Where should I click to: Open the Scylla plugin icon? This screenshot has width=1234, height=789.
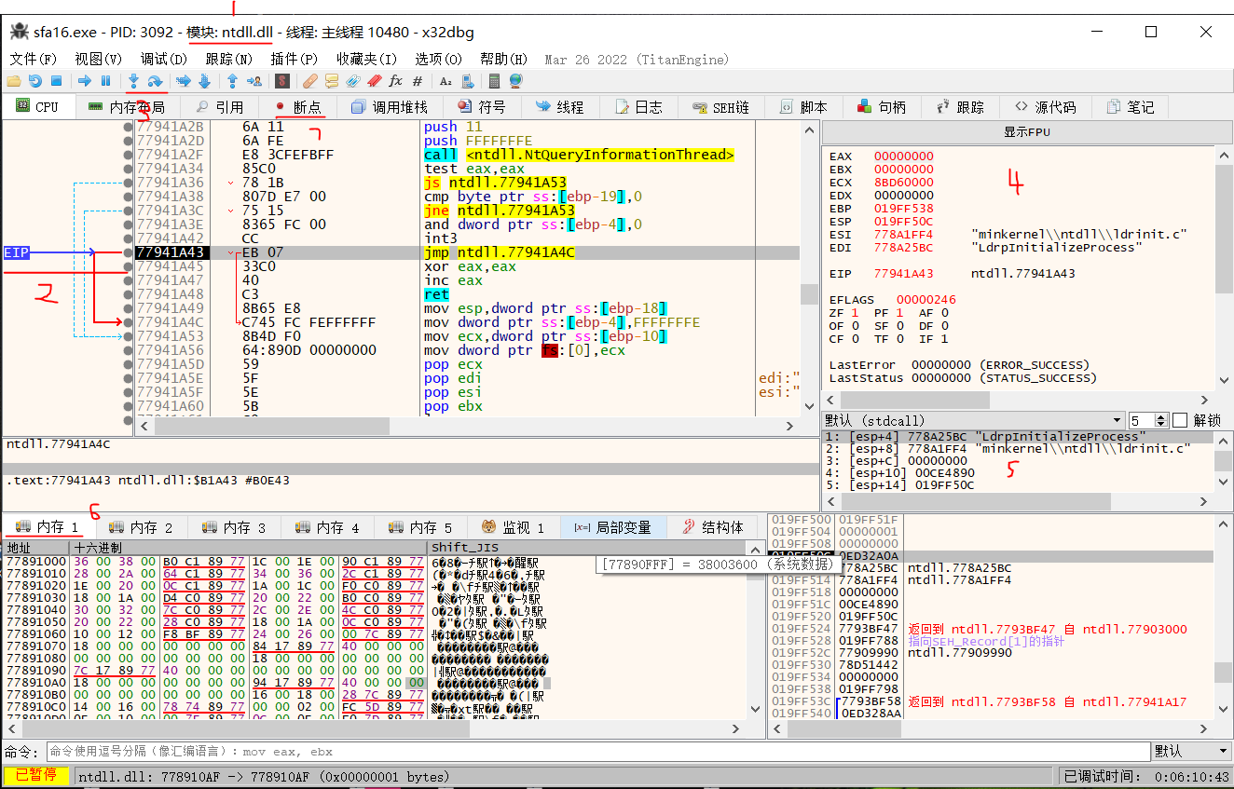coord(281,81)
